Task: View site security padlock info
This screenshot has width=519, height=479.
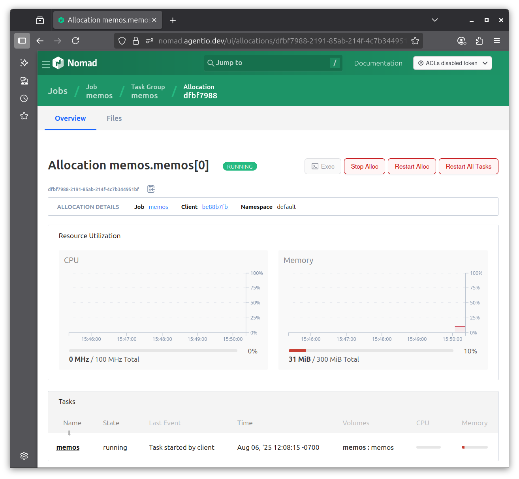Action: click(136, 41)
